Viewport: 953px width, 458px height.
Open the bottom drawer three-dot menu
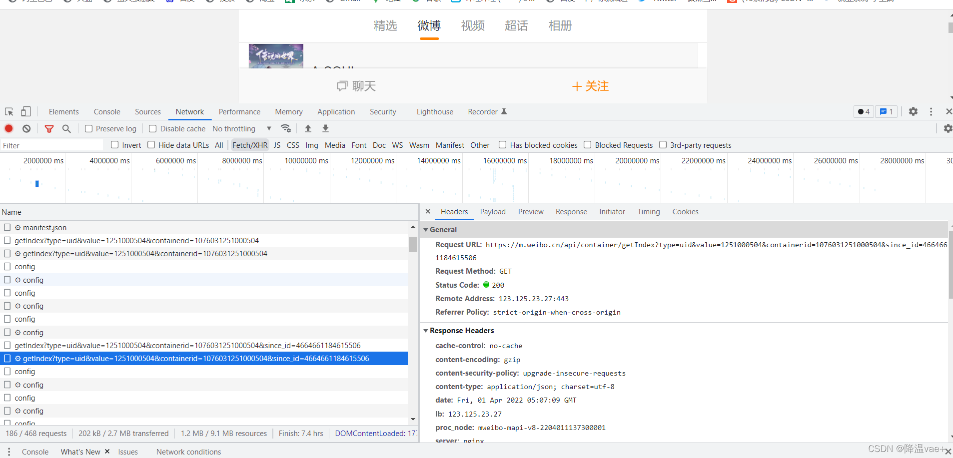(9, 452)
